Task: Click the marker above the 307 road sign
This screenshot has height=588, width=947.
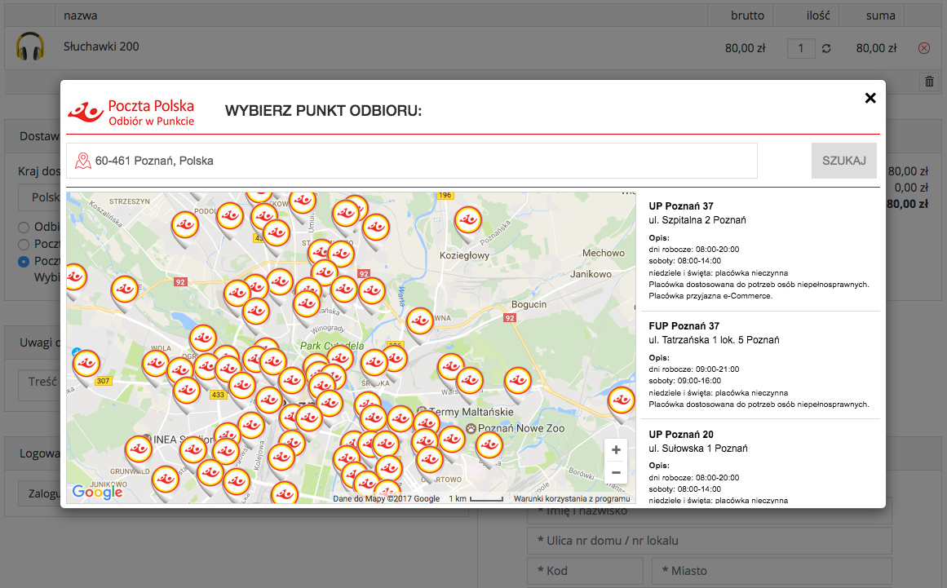Action: coord(86,365)
